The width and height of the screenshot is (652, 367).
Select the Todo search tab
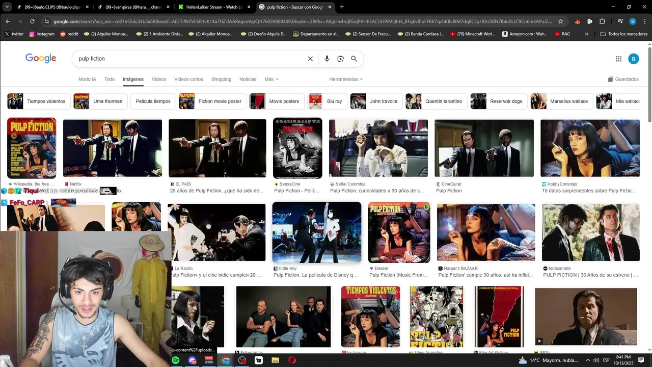[110, 80]
